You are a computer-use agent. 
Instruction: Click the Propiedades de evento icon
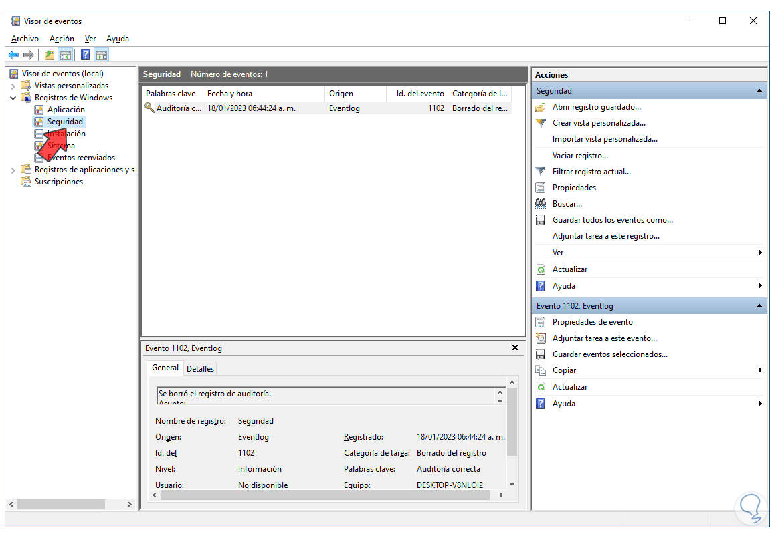pos(541,322)
